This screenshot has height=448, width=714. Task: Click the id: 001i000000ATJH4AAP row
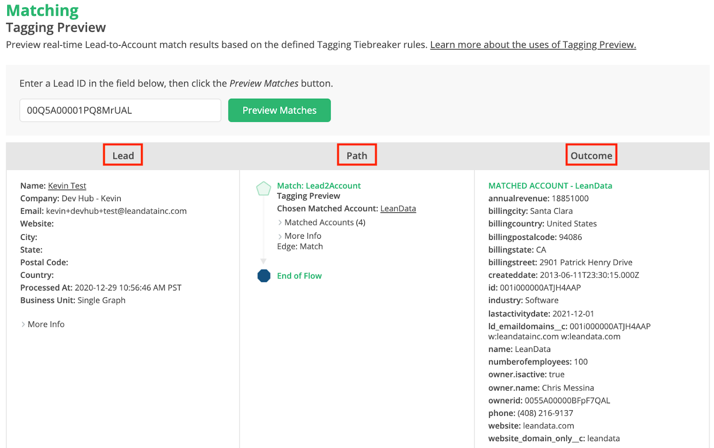click(535, 287)
